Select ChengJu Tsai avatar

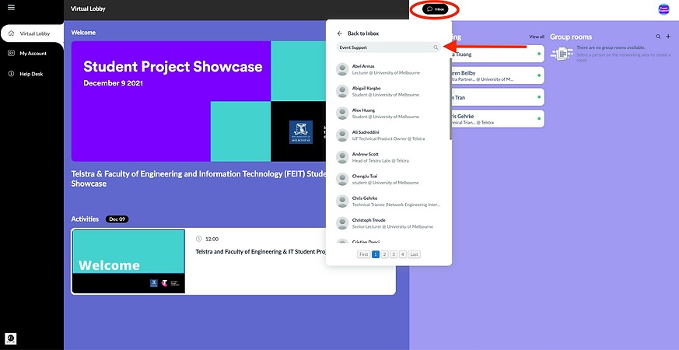coord(342,179)
